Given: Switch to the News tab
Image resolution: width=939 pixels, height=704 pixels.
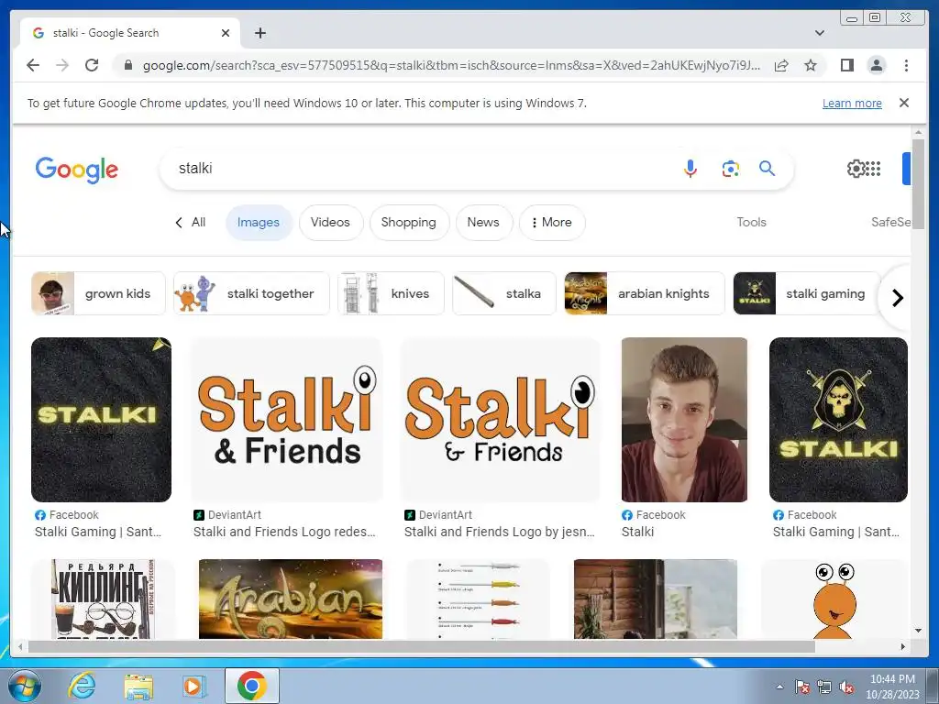Looking at the screenshot, I should [x=483, y=223].
